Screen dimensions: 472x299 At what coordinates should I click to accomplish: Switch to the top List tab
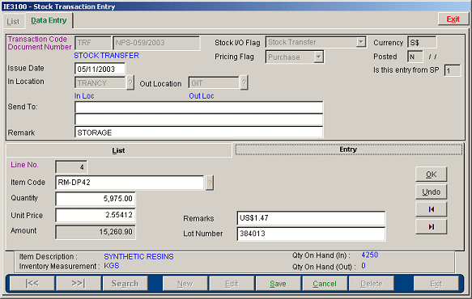pyautogui.click(x=13, y=22)
